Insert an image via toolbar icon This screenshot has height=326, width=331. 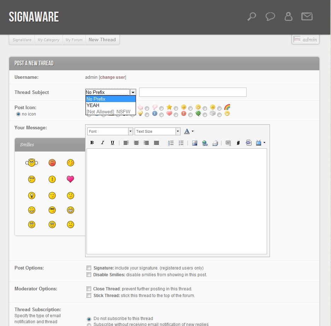[195, 143]
